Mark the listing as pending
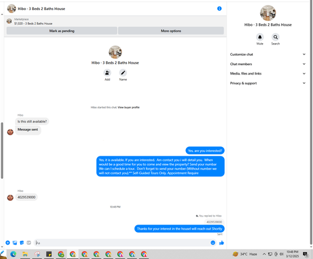Viewport: 313px width, 259px height. click(62, 31)
